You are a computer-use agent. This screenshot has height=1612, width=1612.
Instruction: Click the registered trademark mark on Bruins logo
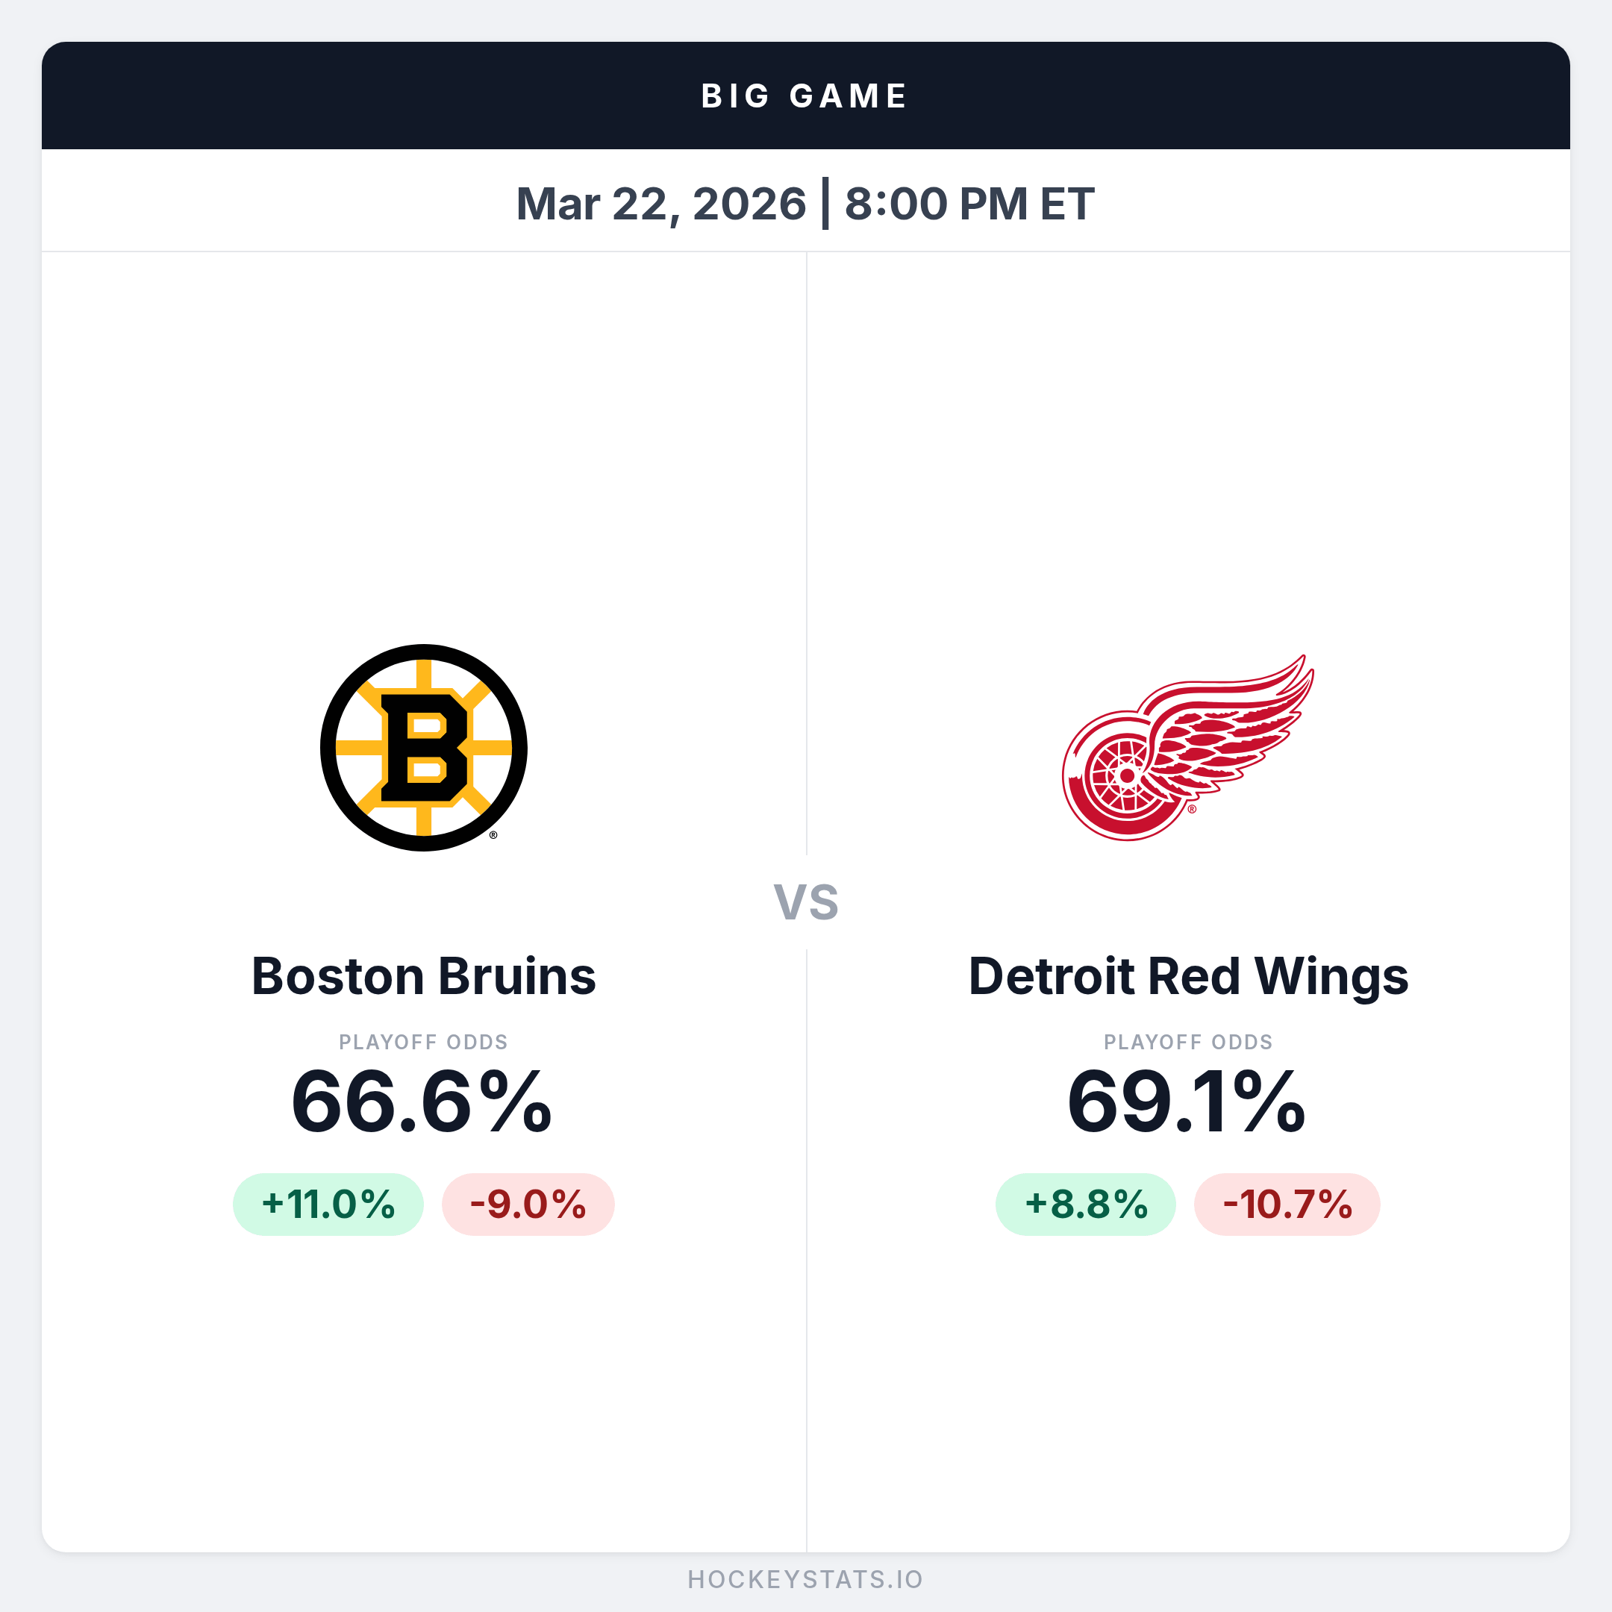pos(493,835)
